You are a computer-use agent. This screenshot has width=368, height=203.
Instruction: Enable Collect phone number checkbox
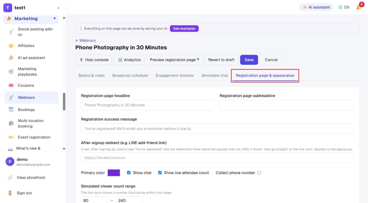coord(259,173)
